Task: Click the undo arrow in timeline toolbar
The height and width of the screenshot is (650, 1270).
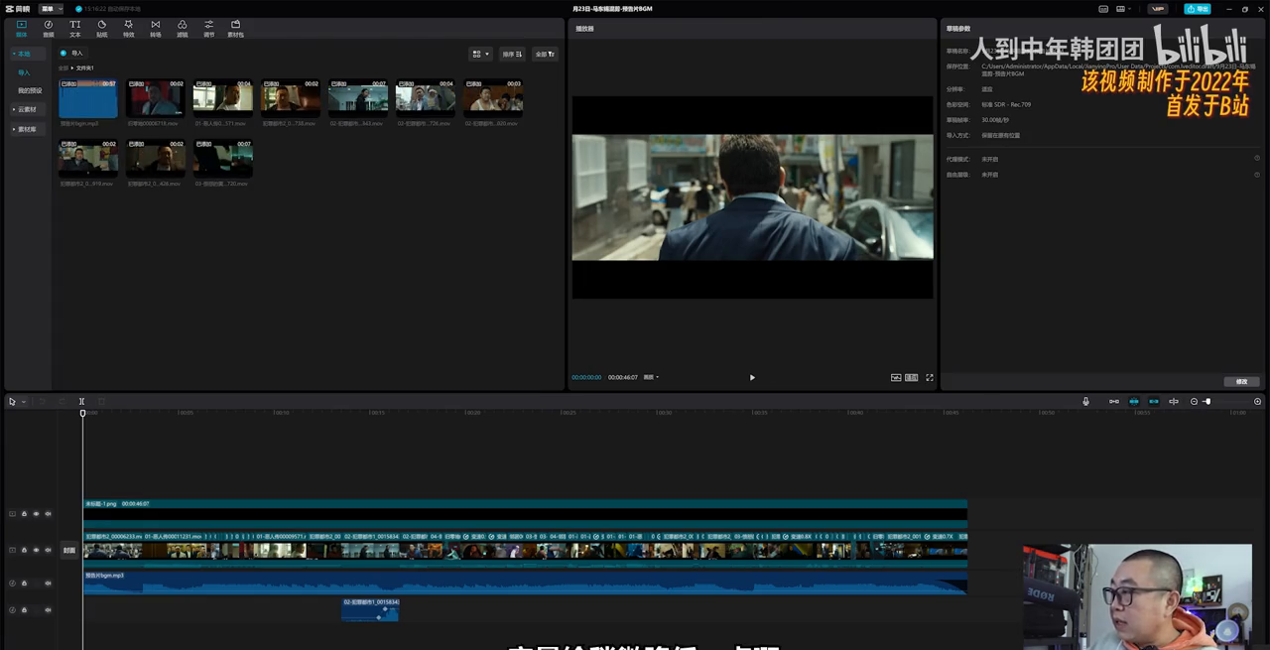Action: click(x=42, y=402)
